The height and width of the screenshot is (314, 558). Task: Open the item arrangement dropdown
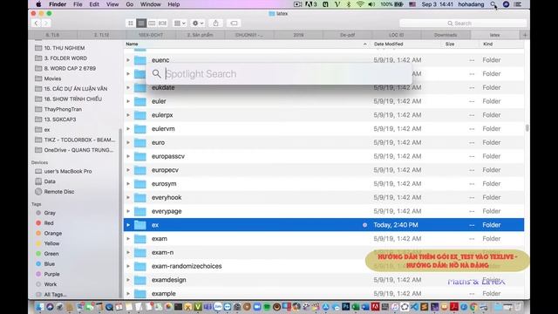(x=180, y=24)
